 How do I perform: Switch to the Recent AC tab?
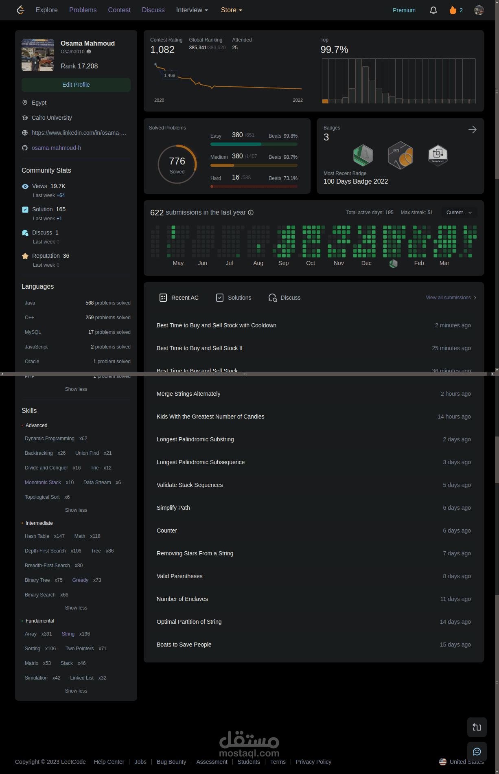[x=179, y=298]
